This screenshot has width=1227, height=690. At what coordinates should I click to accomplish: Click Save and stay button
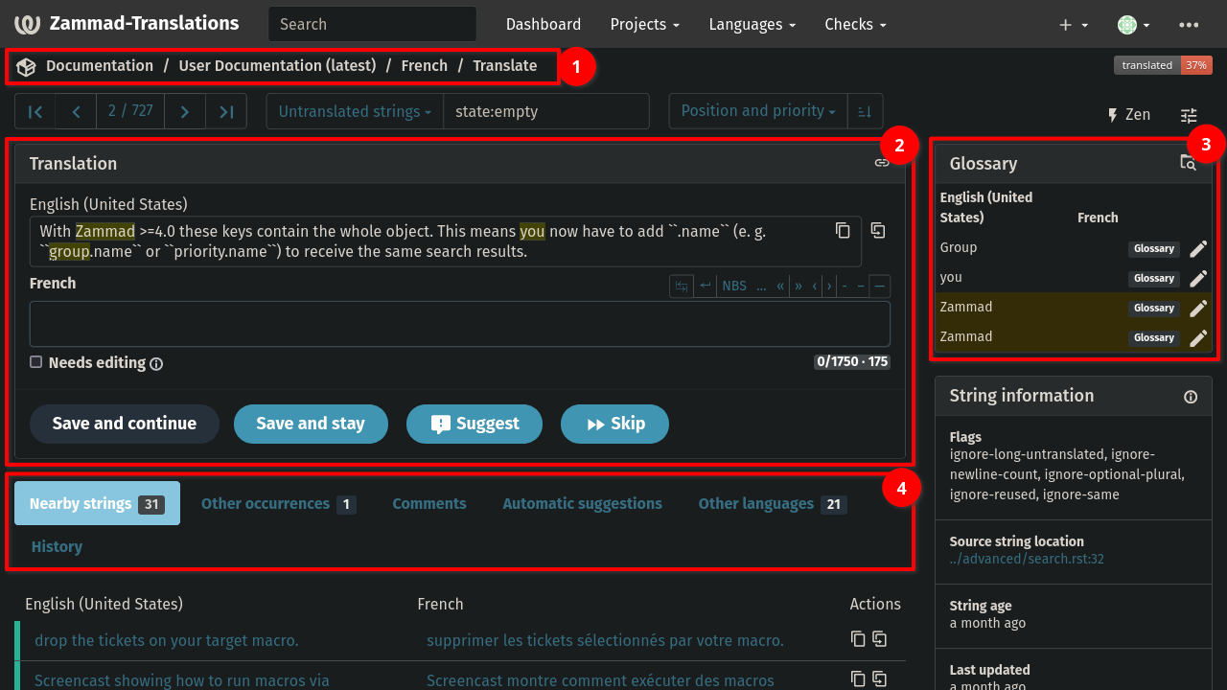click(311, 424)
